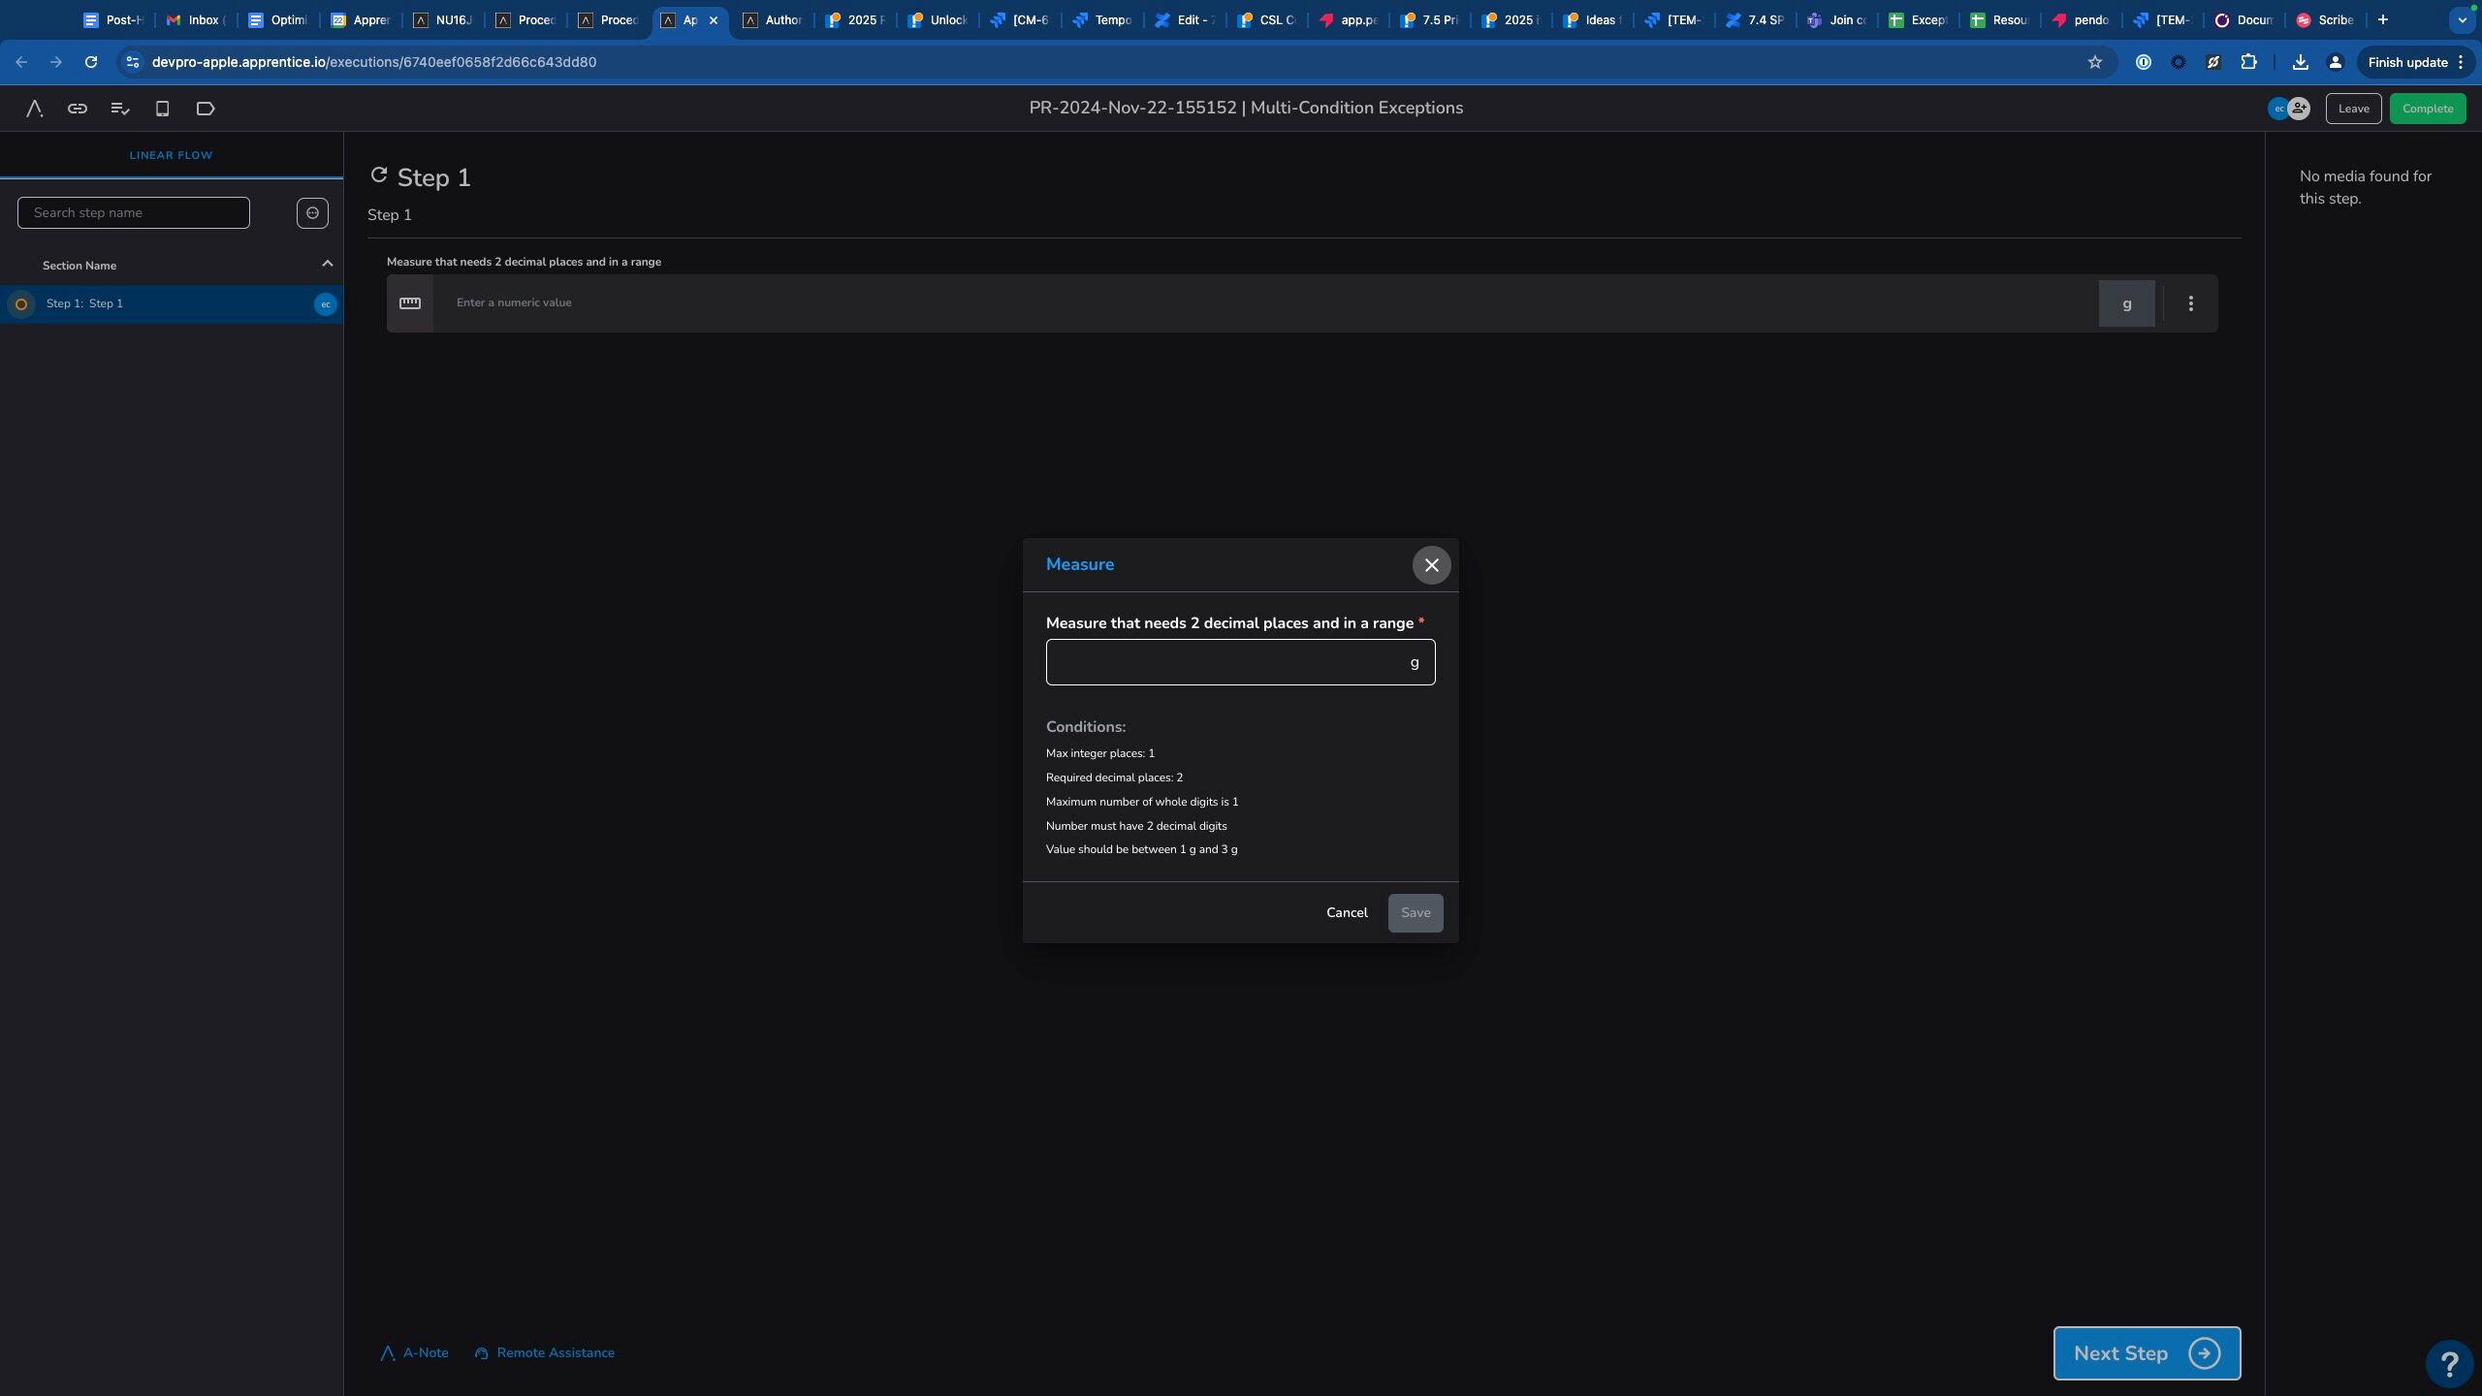This screenshot has width=2482, height=1396.
Task: Click the ruler measure icon in field row
Action: (410, 303)
